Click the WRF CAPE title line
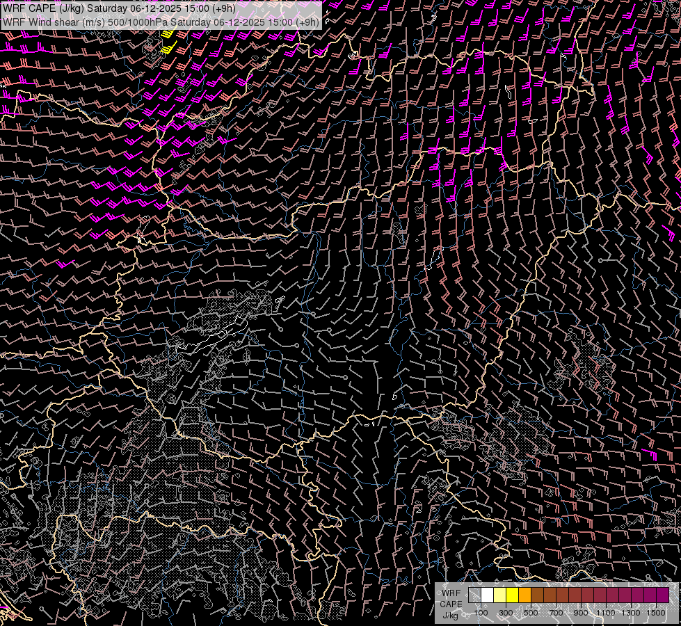 [x=119, y=8]
